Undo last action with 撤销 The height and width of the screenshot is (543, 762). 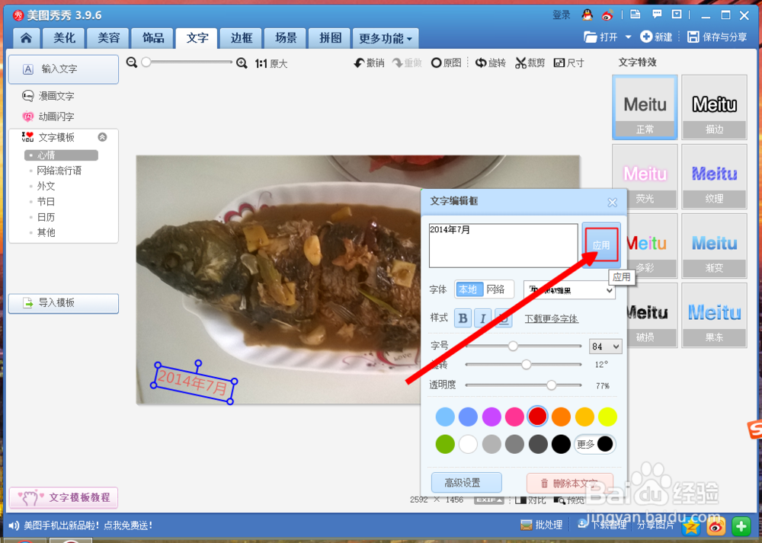370,62
